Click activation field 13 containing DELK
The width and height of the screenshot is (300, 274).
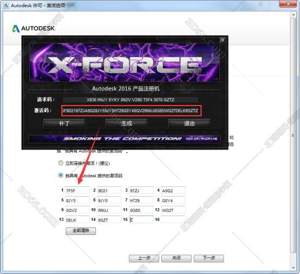click(x=77, y=220)
